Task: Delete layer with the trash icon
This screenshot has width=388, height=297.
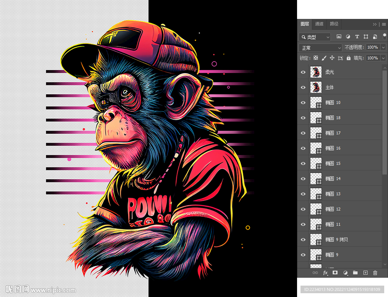Action: 375,273
